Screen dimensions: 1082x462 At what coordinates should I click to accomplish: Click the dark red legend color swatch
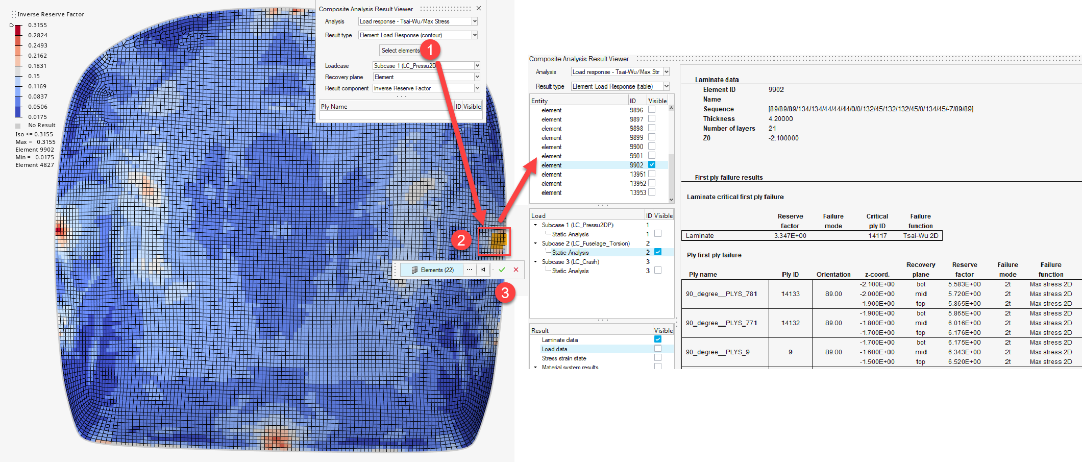[x=18, y=30]
